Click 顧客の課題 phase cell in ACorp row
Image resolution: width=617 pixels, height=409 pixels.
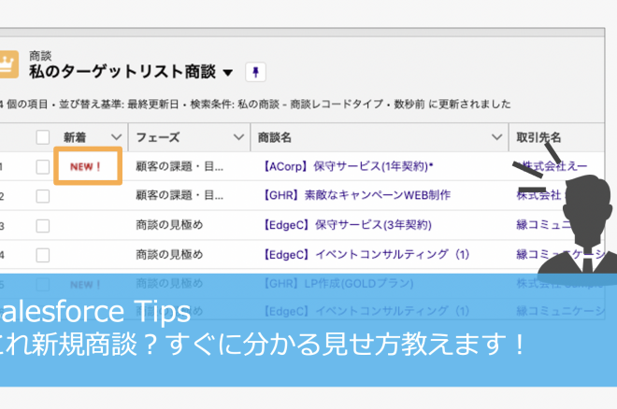179,166
